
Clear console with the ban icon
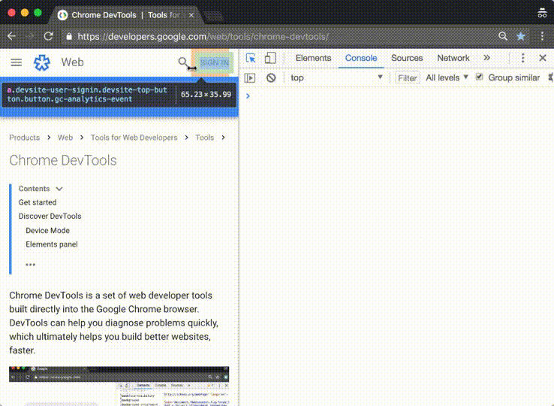[271, 78]
